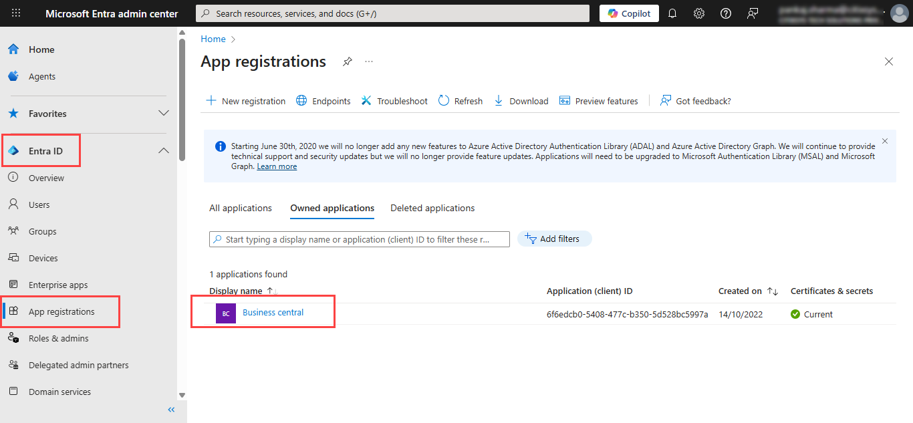Click the Download toolbar icon
913x423 pixels.
click(x=499, y=101)
